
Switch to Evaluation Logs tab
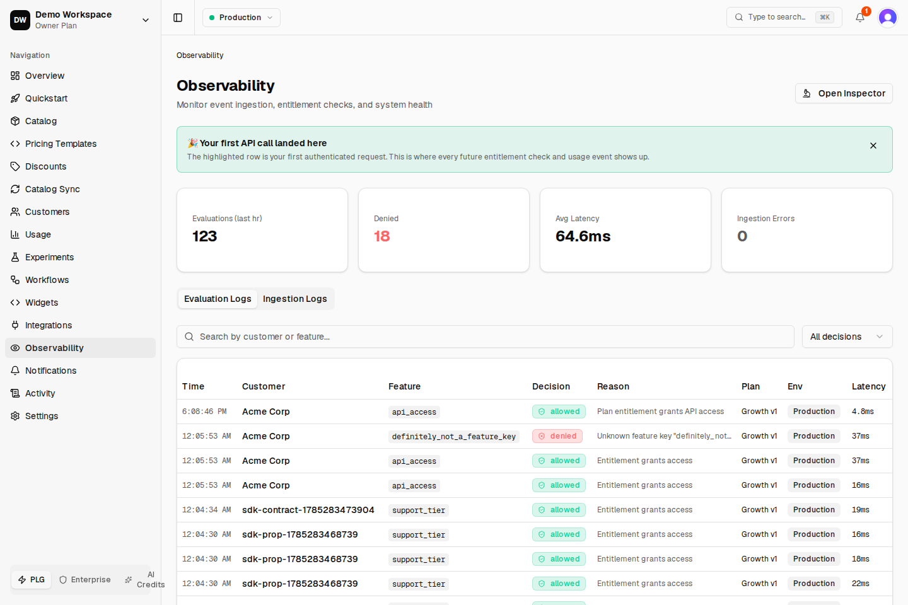click(x=218, y=299)
